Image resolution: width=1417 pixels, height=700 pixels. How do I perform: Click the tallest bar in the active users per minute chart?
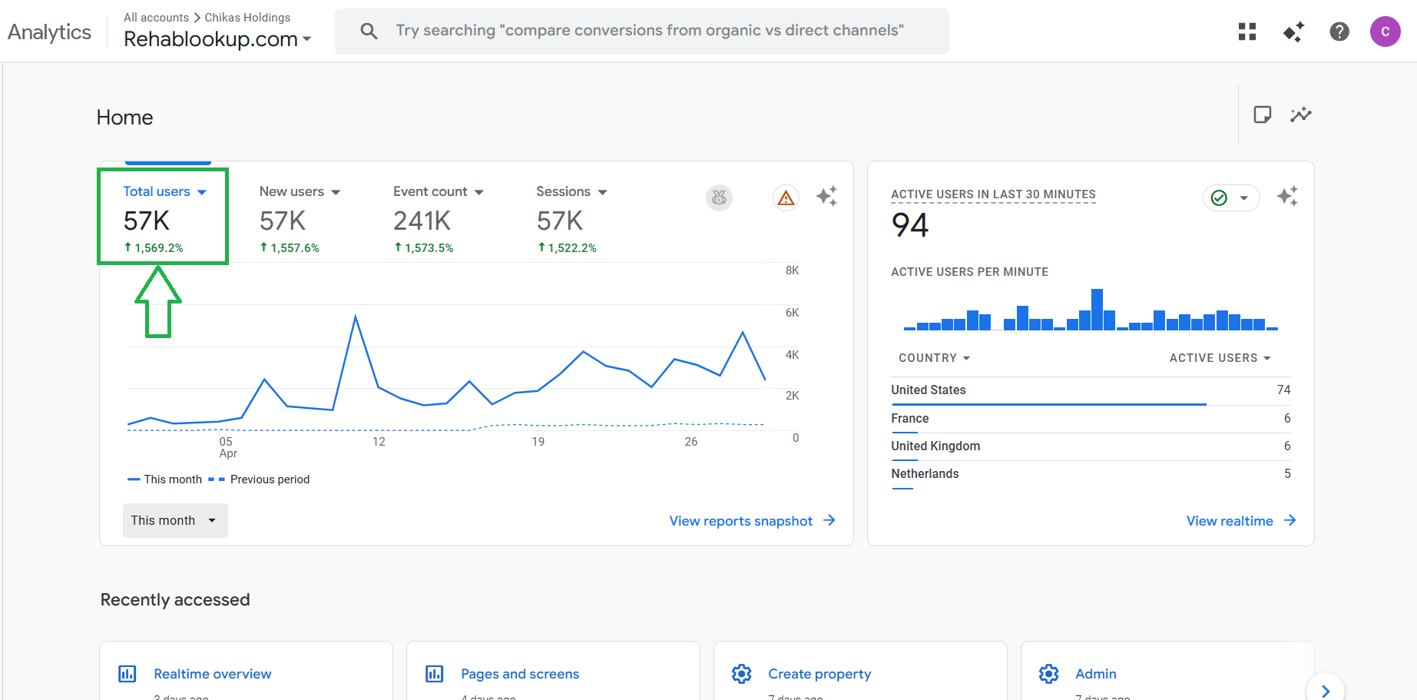pyautogui.click(x=1097, y=310)
